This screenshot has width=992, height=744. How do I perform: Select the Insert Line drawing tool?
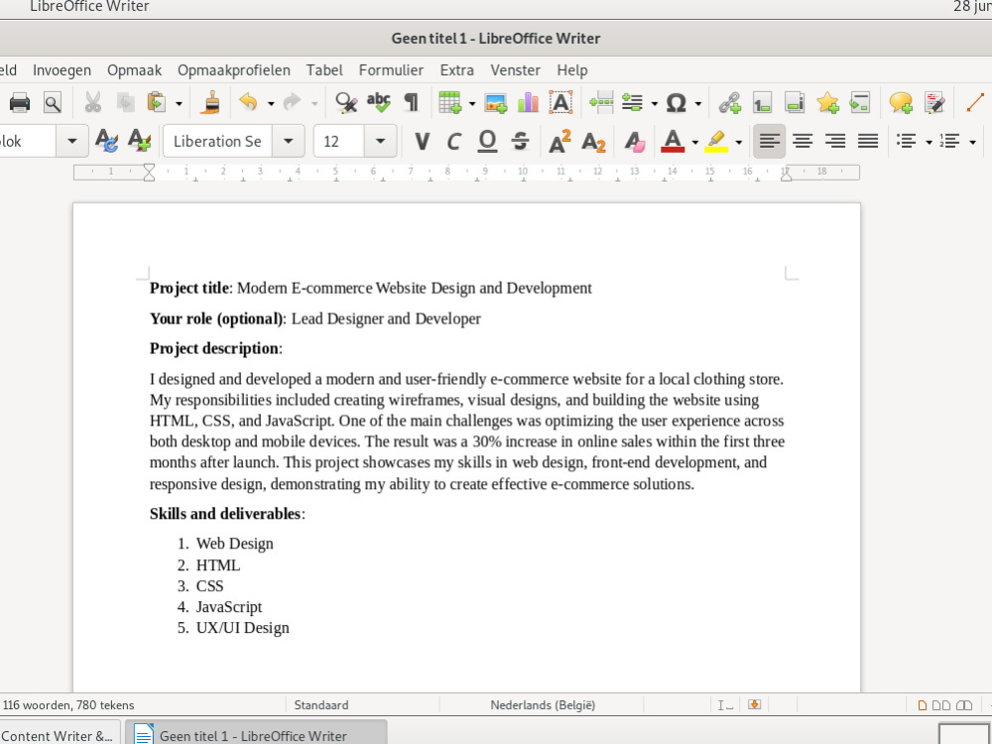pos(975,102)
